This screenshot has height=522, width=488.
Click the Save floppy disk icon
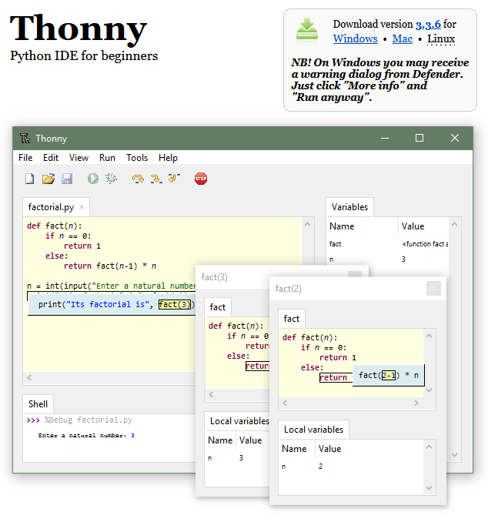point(67,179)
